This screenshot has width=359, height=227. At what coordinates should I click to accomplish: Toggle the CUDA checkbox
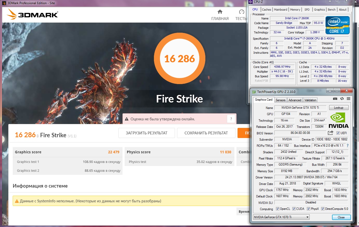point(294,209)
